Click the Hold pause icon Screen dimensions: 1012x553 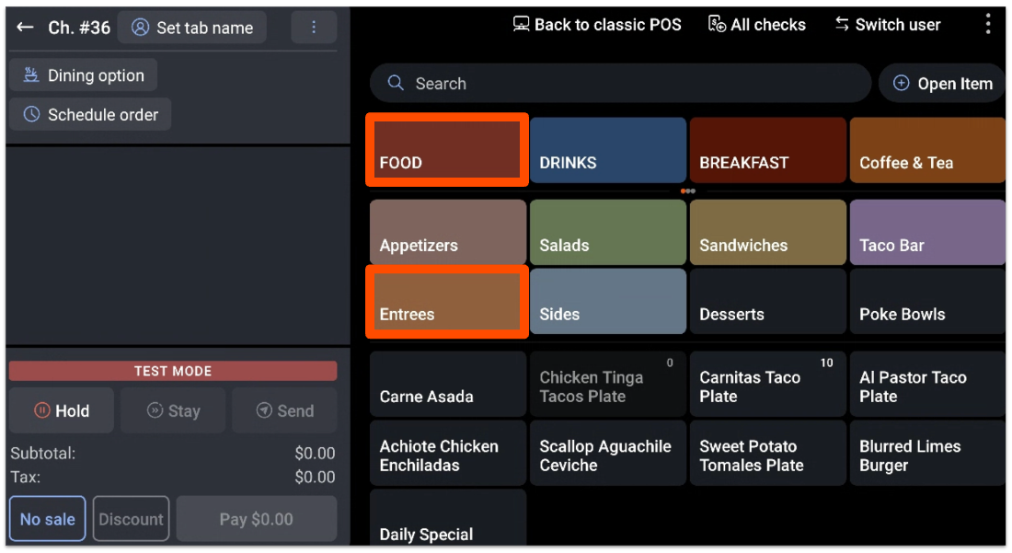(x=41, y=410)
